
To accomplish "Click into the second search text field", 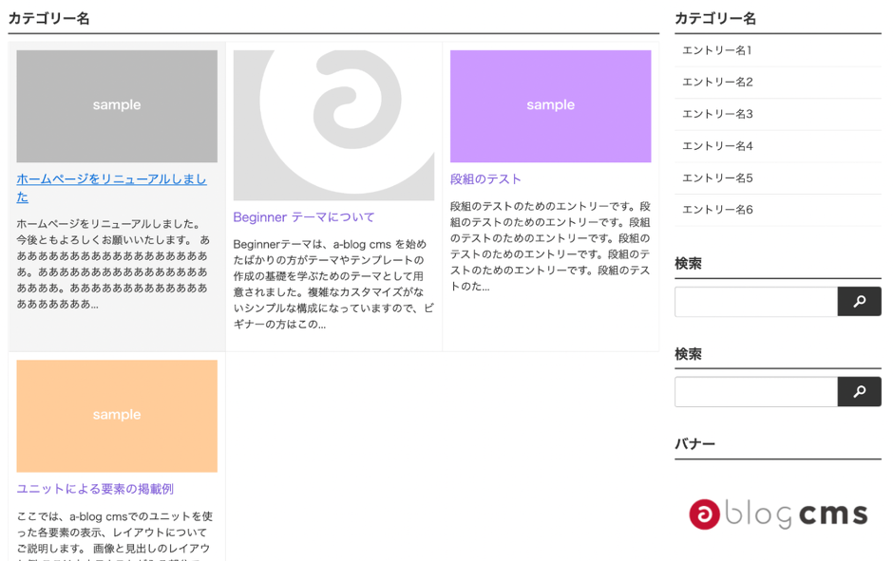I will click(x=755, y=392).
